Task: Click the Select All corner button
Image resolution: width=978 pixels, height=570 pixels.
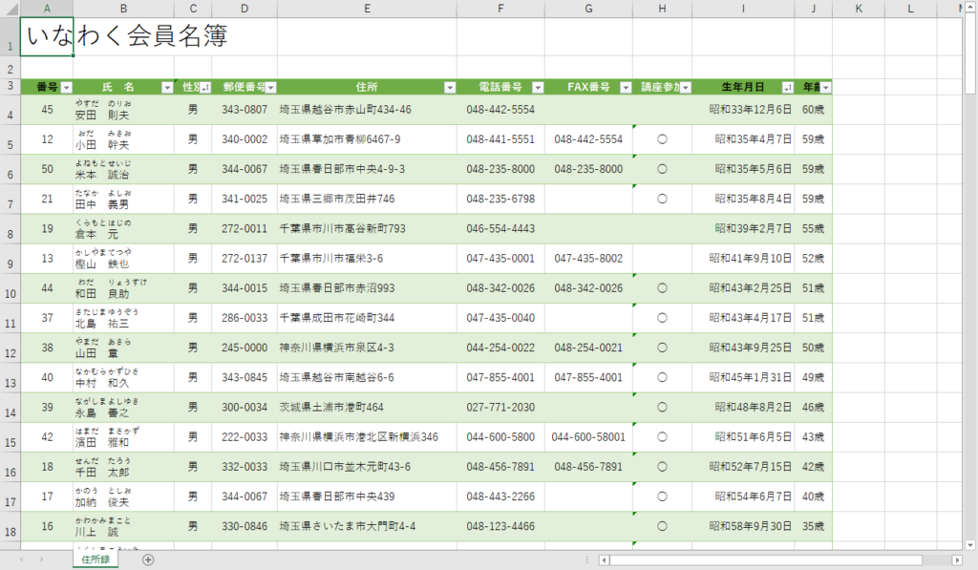Action: coord(10,9)
